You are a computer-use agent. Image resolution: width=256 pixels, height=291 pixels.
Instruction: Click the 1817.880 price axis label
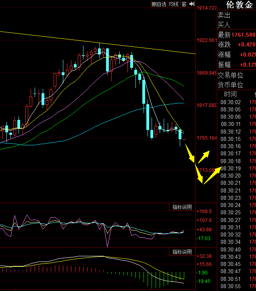click(206, 105)
